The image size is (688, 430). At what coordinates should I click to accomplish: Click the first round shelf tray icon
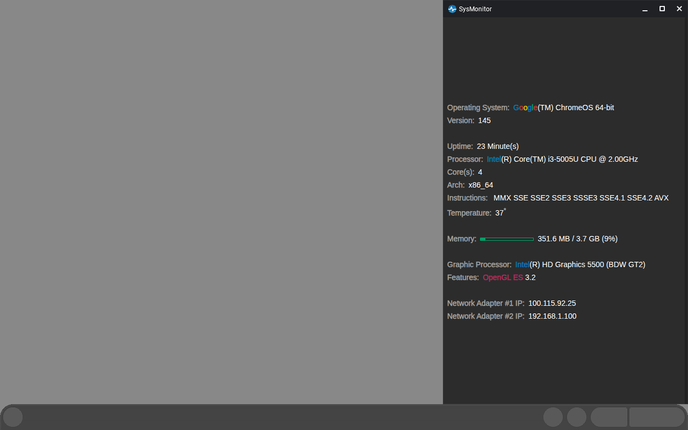point(553,417)
